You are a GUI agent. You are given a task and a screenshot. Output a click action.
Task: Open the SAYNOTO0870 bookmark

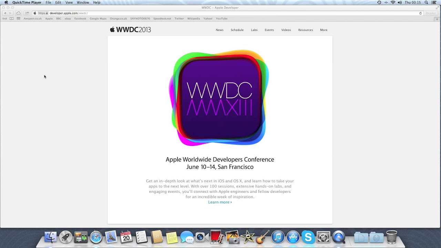(x=140, y=19)
